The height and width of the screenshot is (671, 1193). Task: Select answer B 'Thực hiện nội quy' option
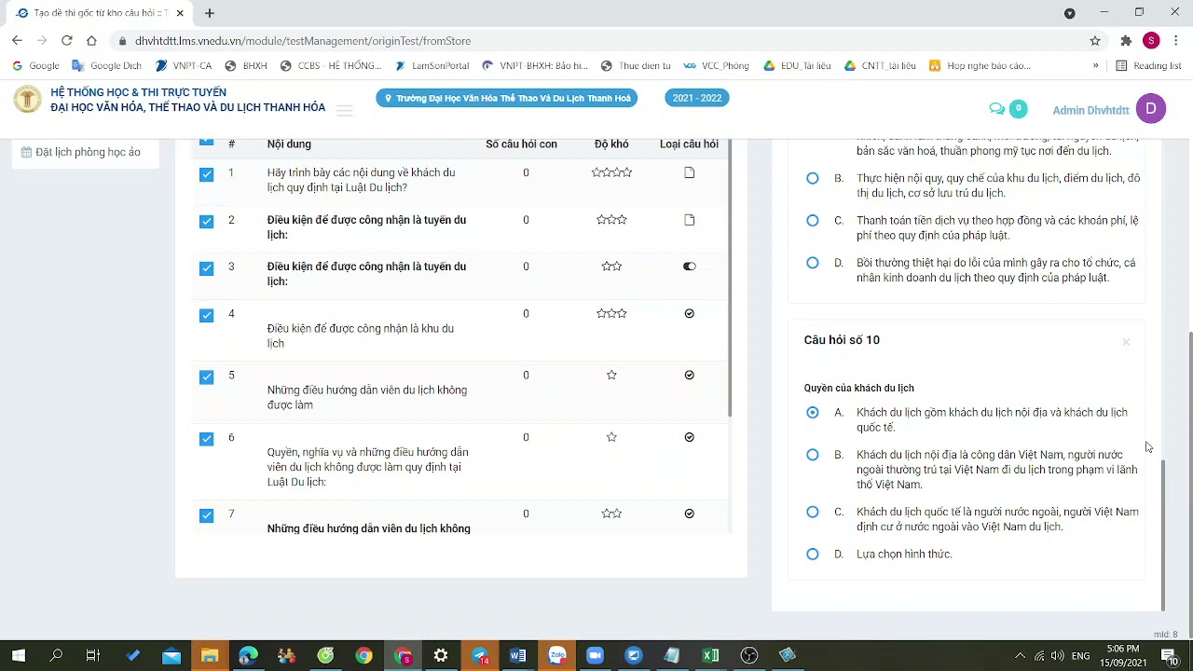tap(813, 178)
